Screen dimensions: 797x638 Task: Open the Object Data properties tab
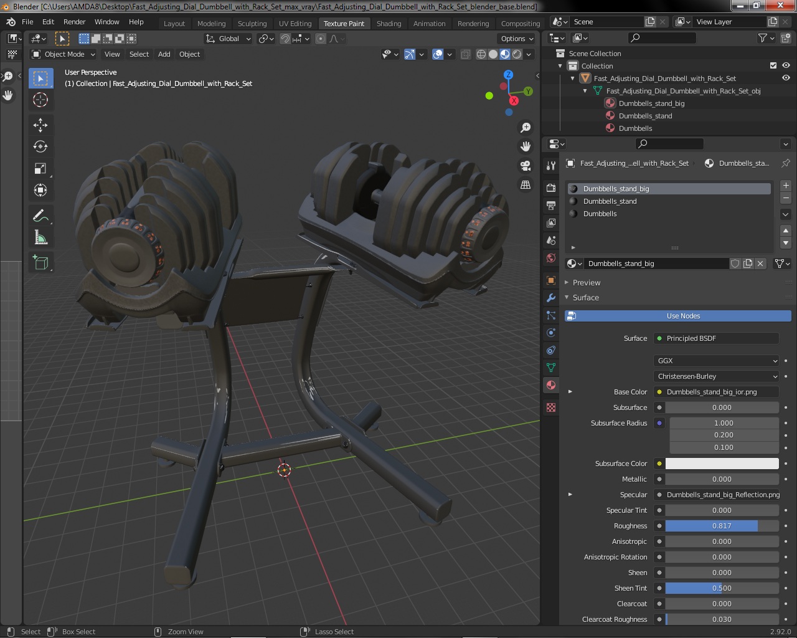coord(551,368)
